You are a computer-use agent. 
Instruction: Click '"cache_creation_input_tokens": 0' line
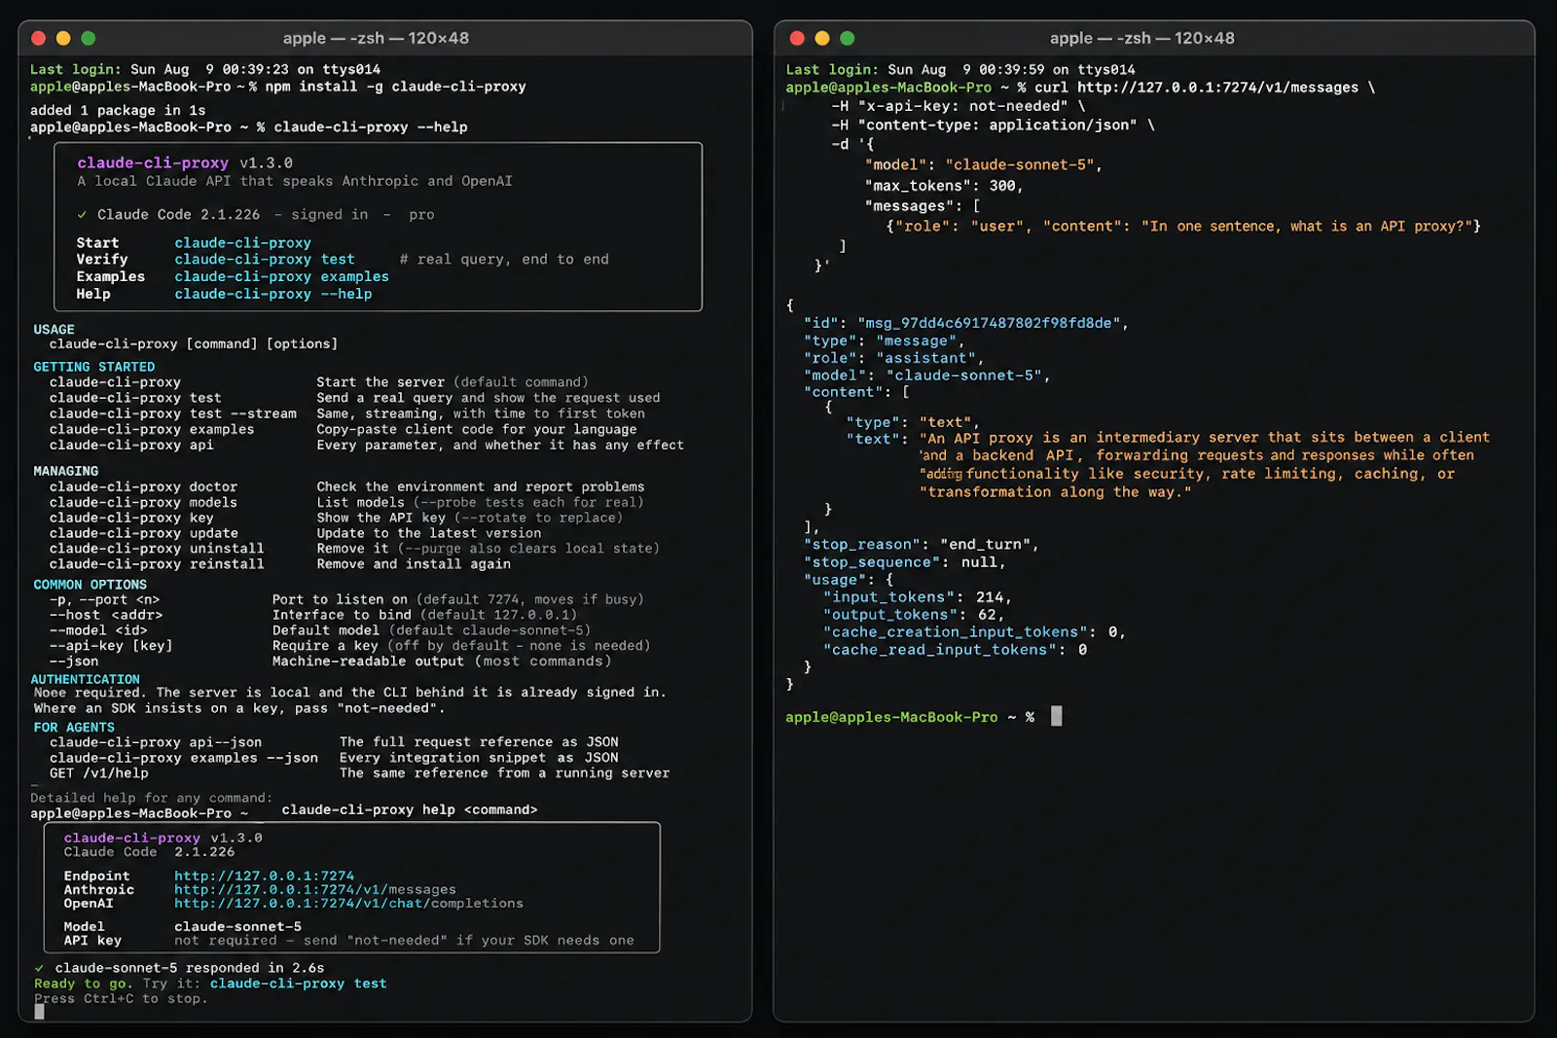point(974,632)
